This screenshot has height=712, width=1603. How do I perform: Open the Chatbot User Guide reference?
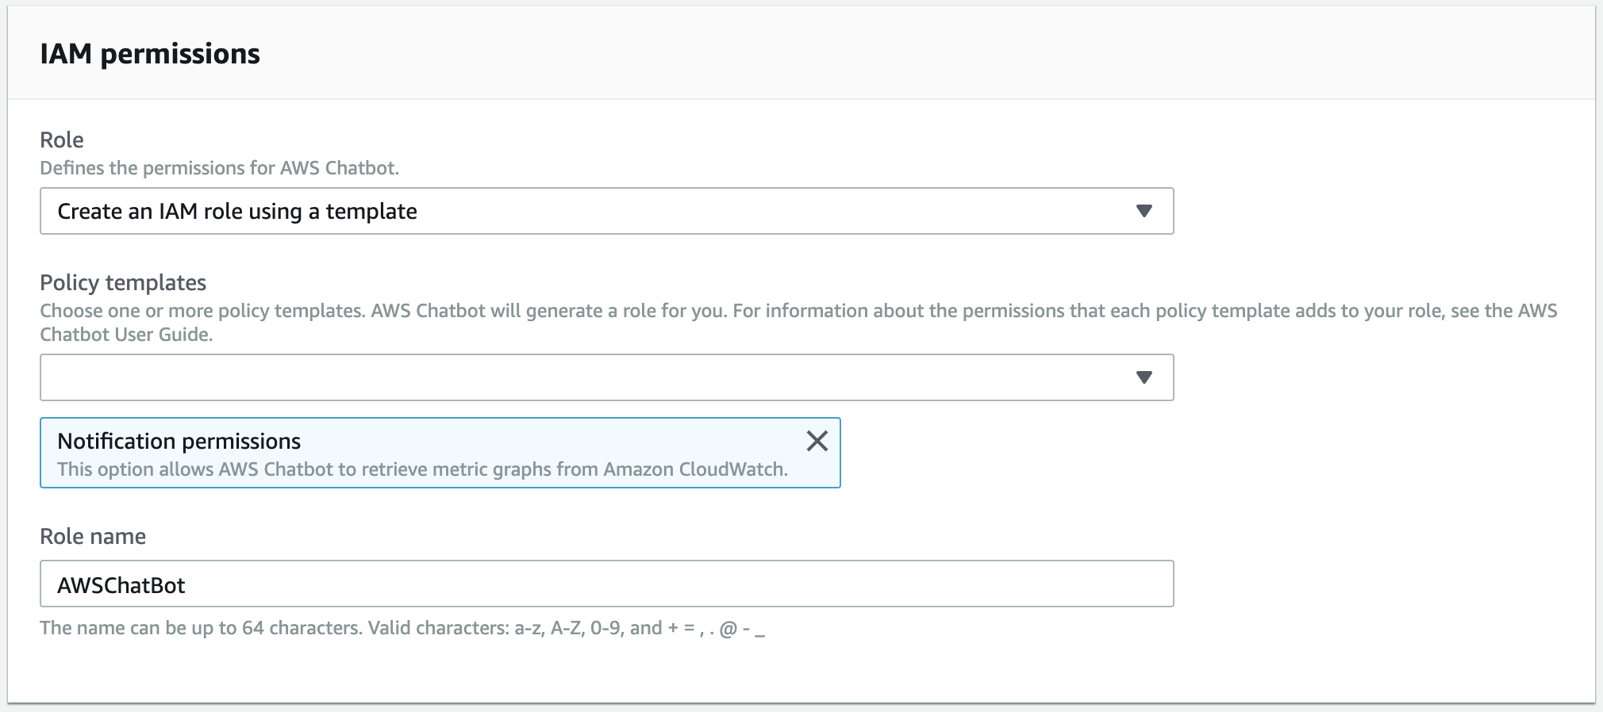[126, 335]
